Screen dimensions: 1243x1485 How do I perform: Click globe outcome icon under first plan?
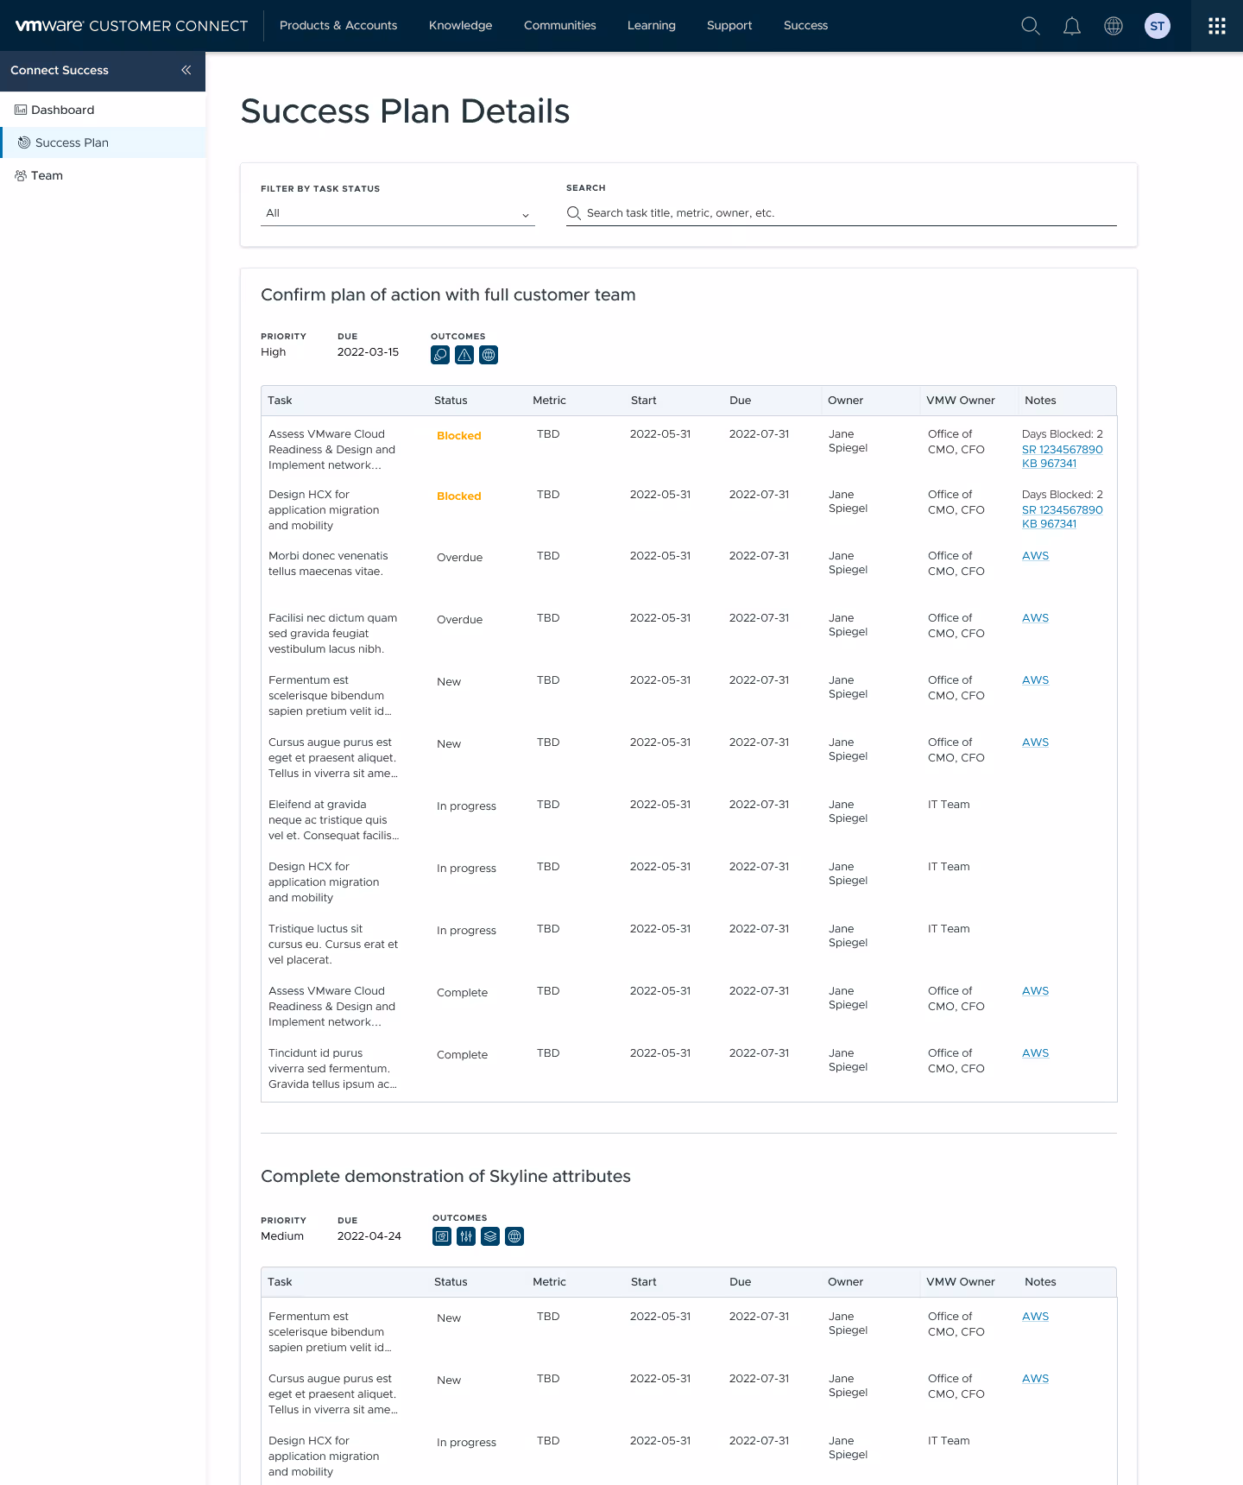click(x=489, y=355)
